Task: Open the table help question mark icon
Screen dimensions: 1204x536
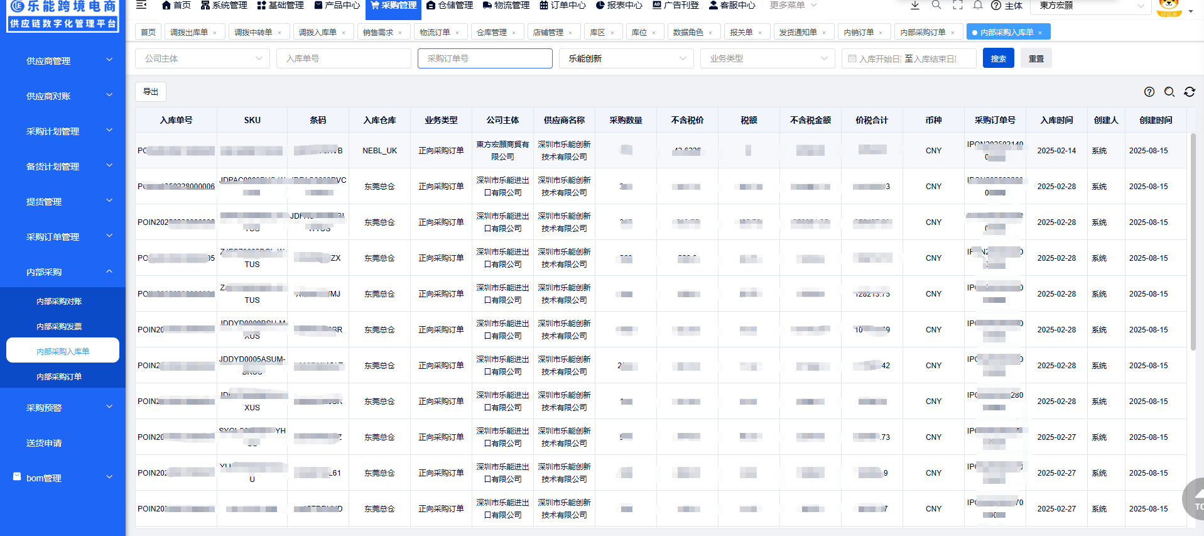Action: [1149, 92]
